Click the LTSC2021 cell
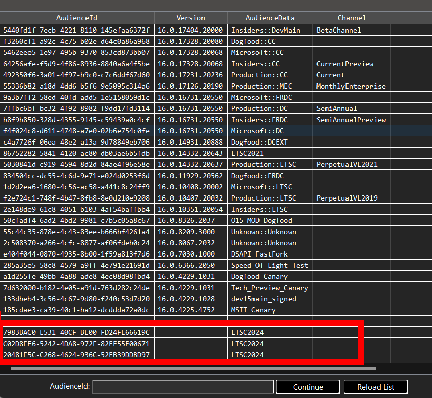Viewport: 432px width, 398px height. 270,153
